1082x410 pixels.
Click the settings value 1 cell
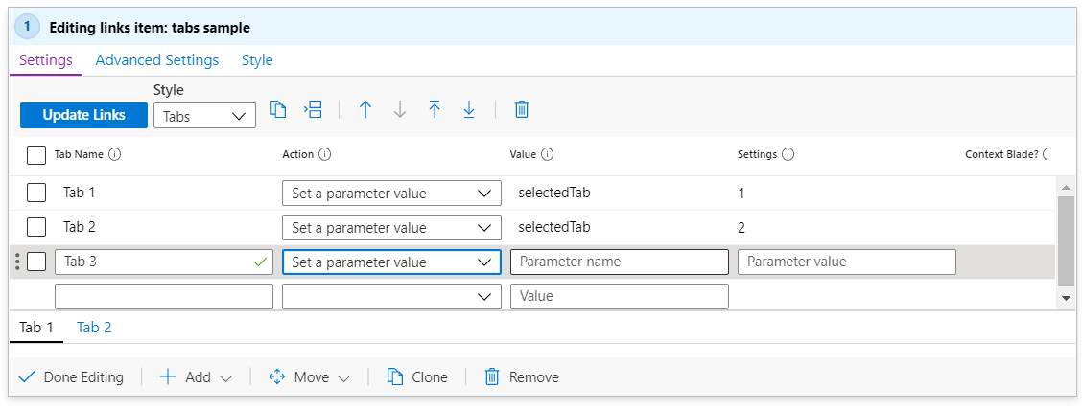click(741, 194)
